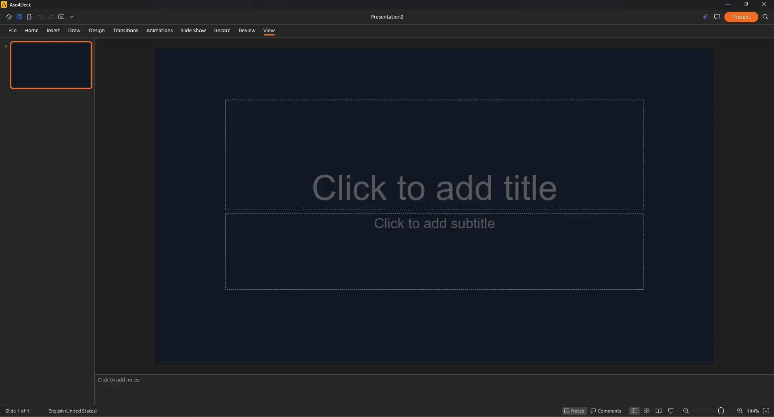Expand the quick access toolbar chevron

tap(72, 17)
